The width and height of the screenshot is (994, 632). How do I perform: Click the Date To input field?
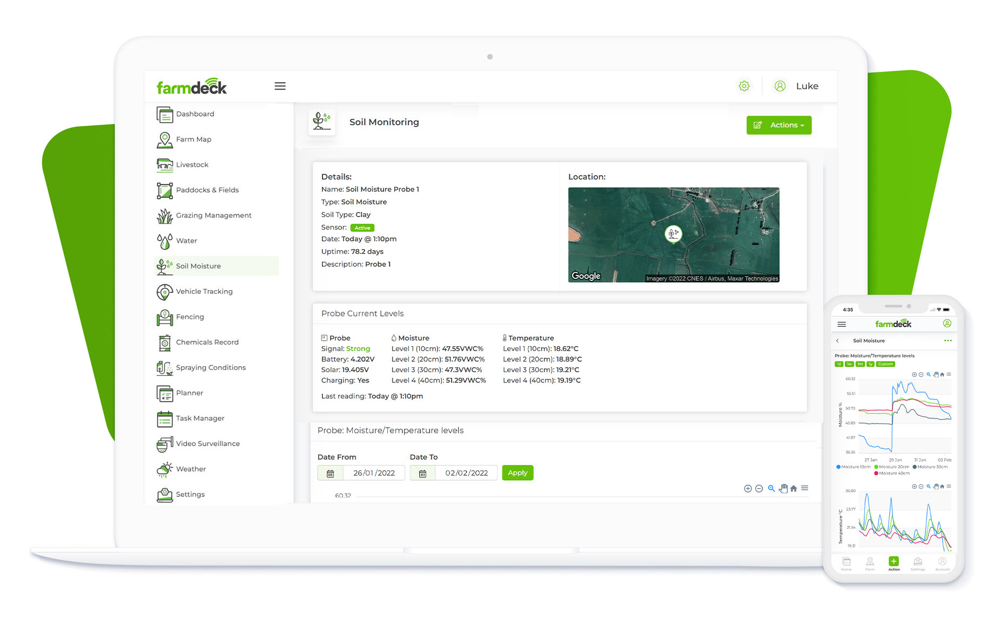(x=466, y=474)
